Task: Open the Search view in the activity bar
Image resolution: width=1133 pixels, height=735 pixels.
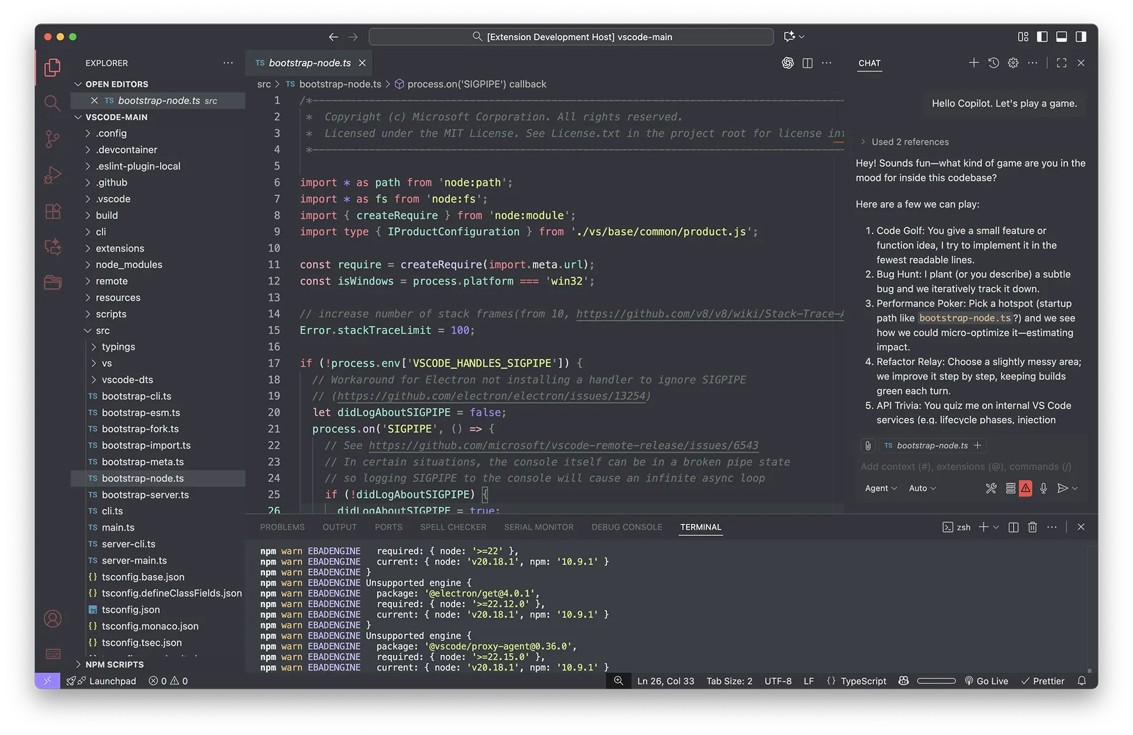Action: click(x=52, y=103)
